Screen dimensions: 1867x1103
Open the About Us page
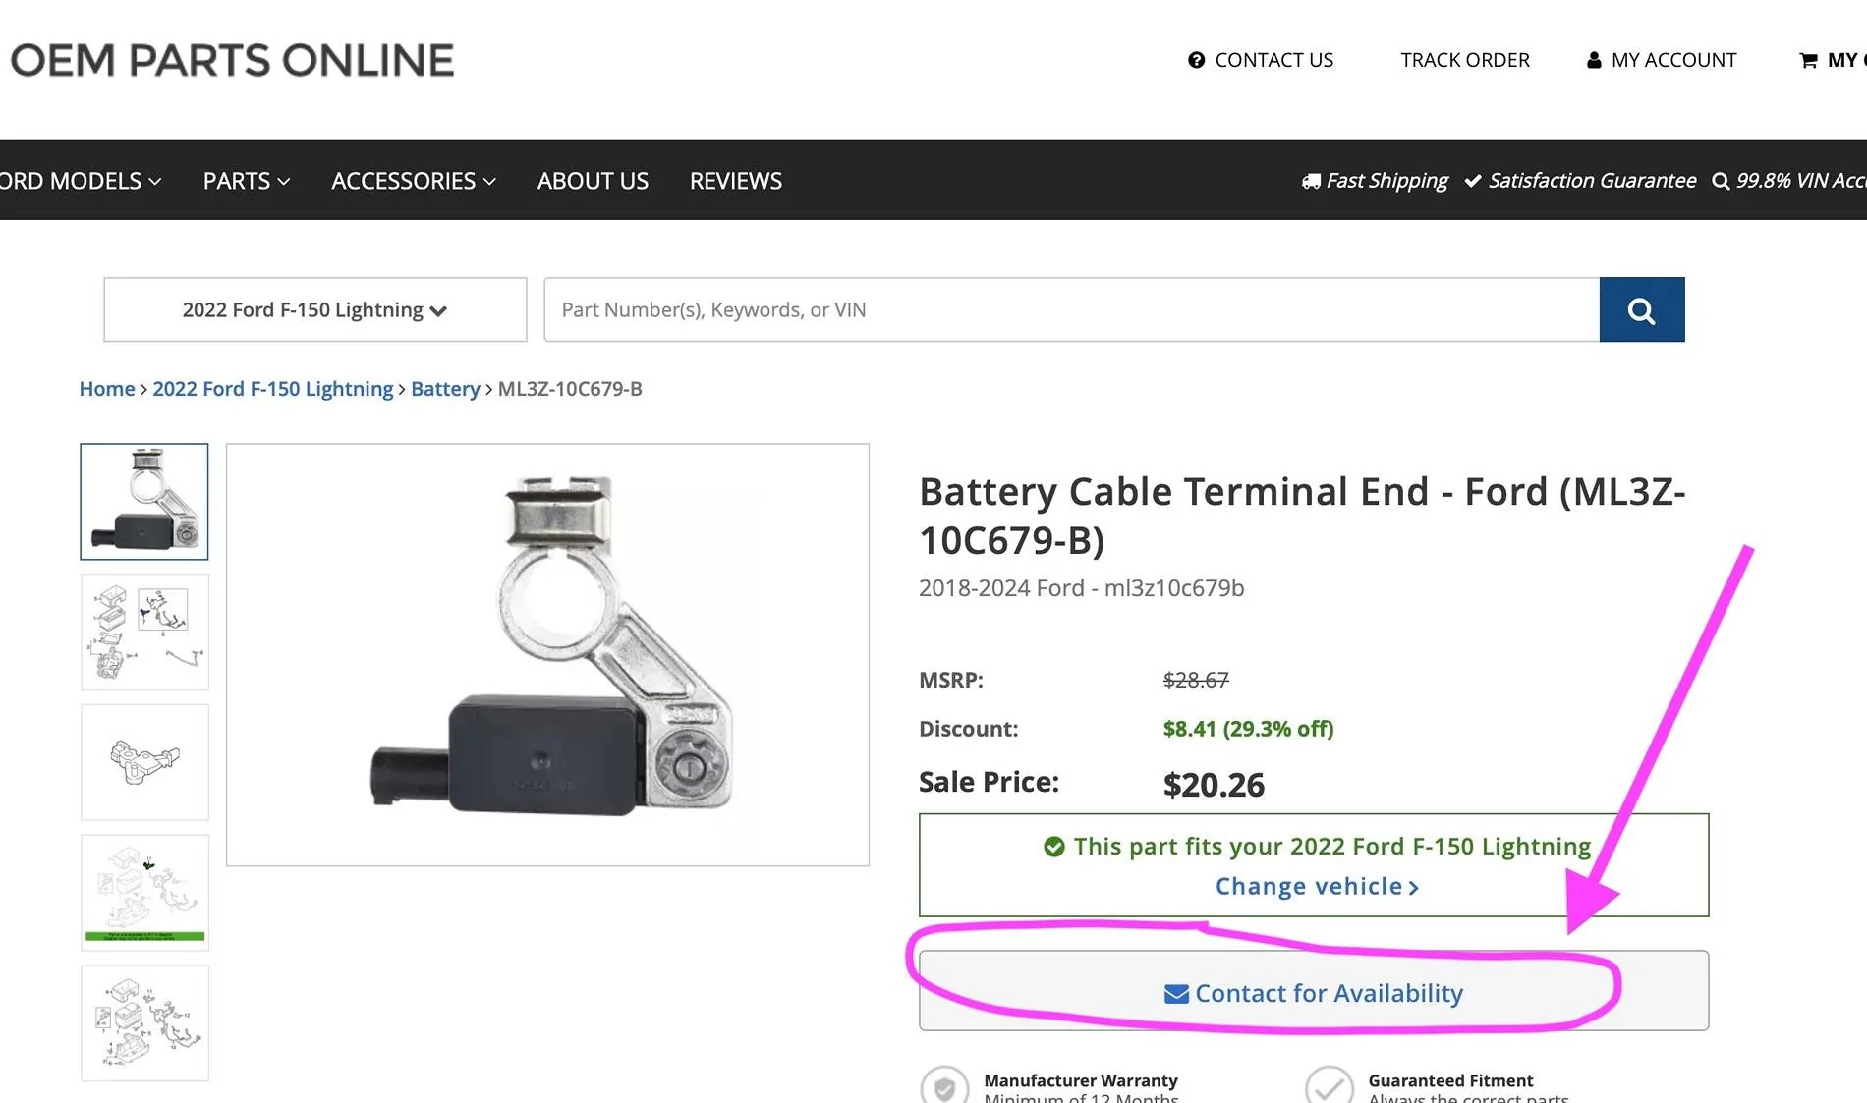point(593,181)
